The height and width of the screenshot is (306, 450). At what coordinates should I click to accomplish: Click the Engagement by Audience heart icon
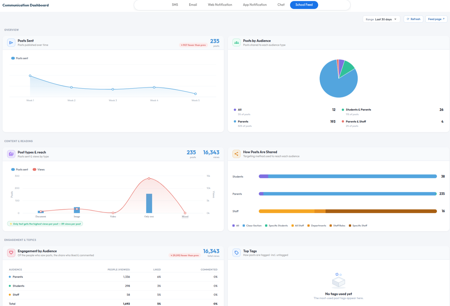pyautogui.click(x=11, y=253)
